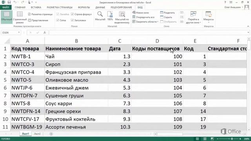This screenshot has height=141, width=251.
Task: Click zoom in plus button
Action: tap(240, 139)
